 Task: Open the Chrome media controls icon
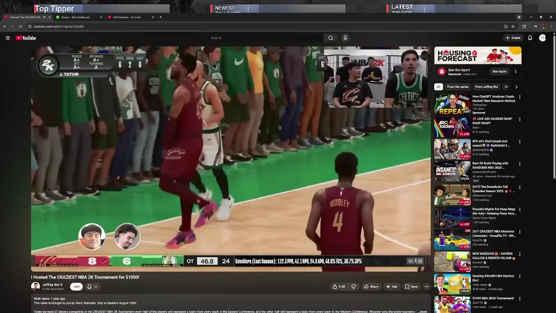(535, 27)
